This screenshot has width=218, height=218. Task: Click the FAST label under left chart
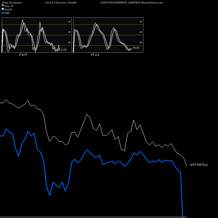coord(23,55)
